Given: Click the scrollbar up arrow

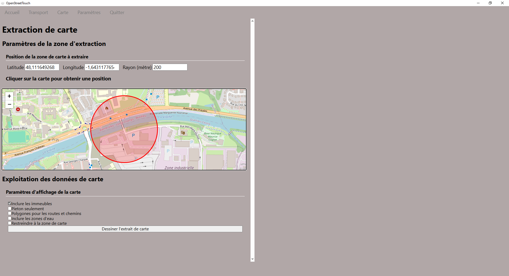Looking at the screenshot, I should 252,21.
